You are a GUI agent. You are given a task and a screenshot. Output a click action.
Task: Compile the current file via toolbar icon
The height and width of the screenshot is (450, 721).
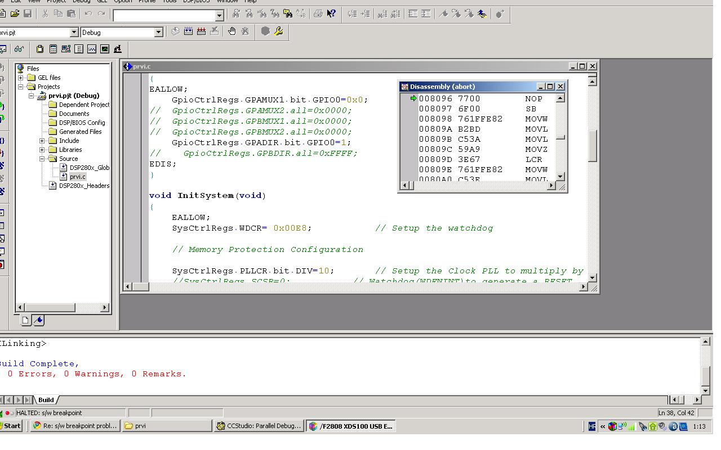tap(176, 32)
